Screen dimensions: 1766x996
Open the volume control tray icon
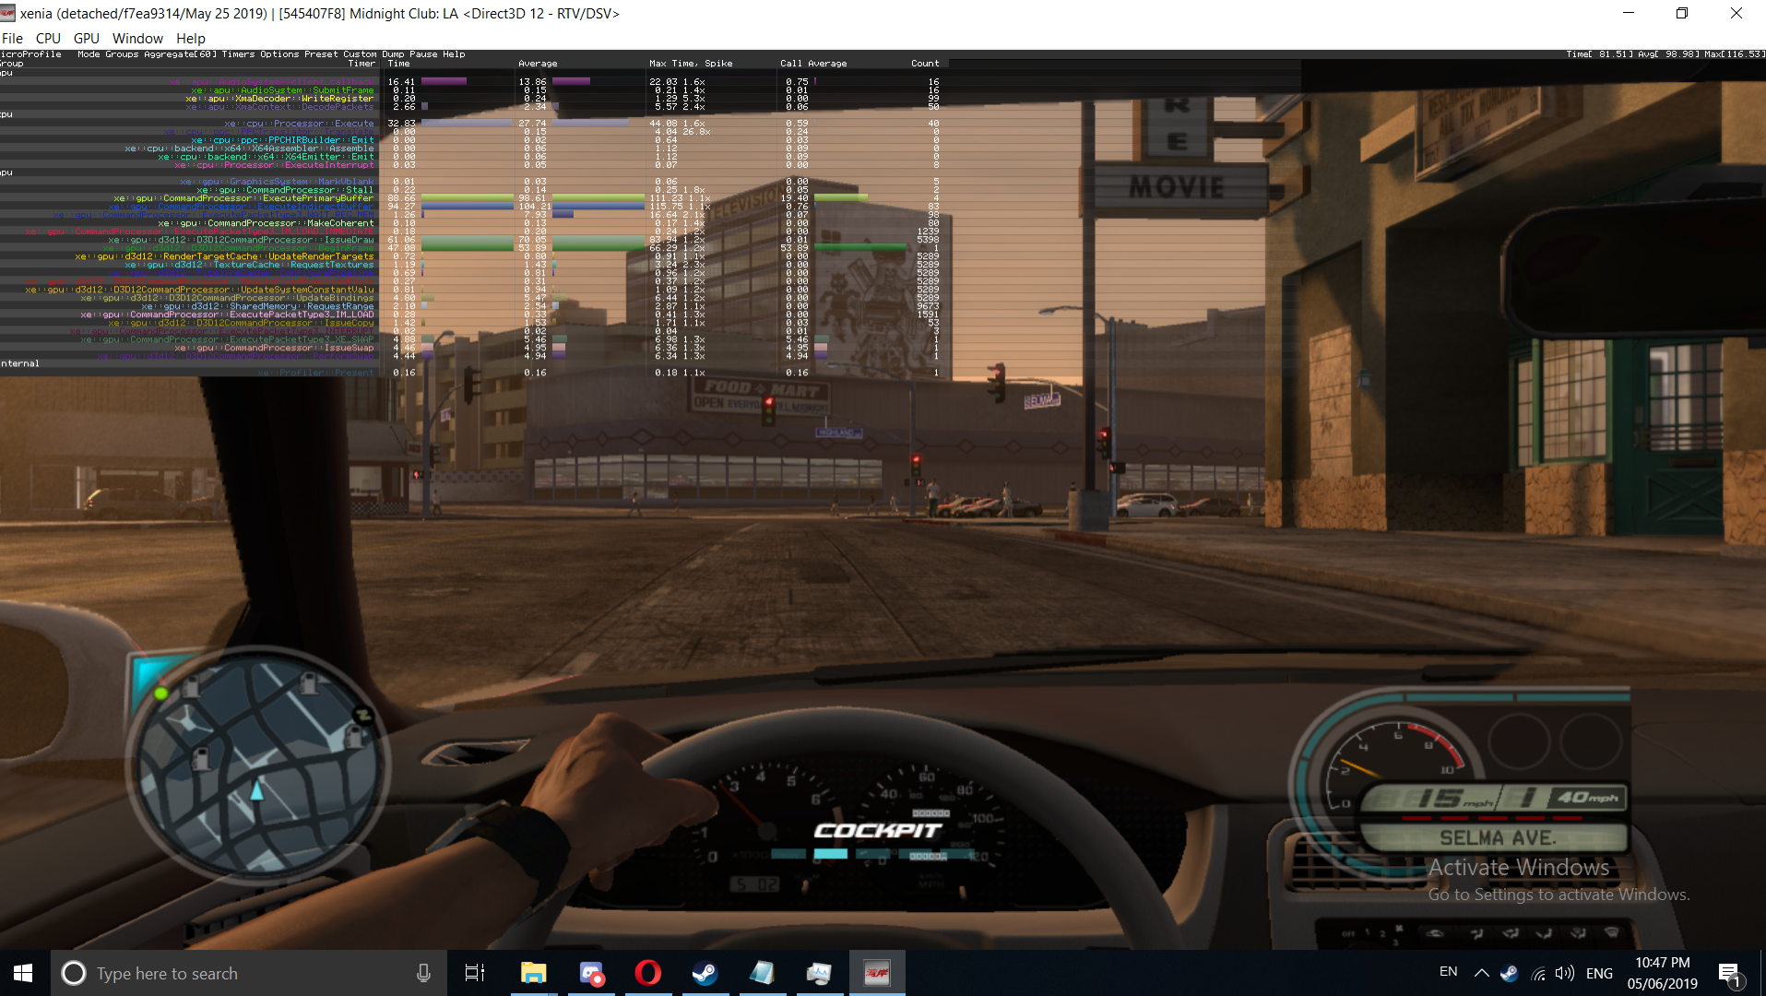(1565, 973)
